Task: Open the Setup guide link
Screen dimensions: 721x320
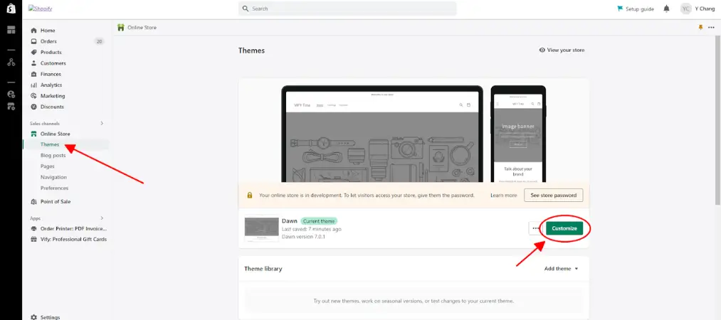Action: pos(636,9)
